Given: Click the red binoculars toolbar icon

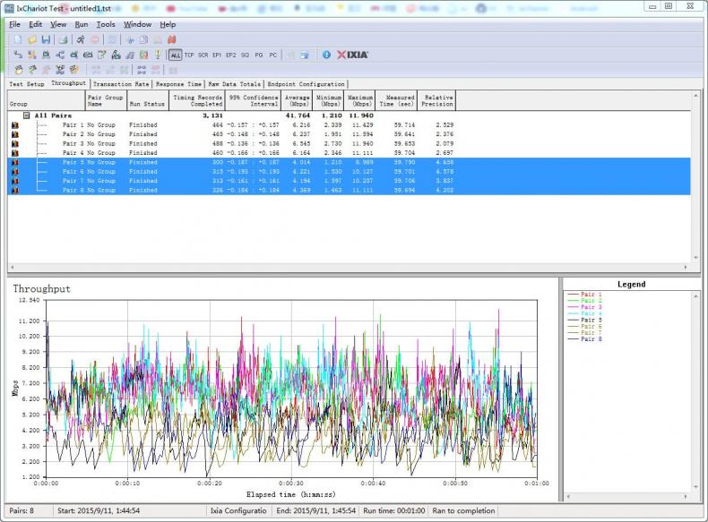Looking at the screenshot, I should pos(171,39).
